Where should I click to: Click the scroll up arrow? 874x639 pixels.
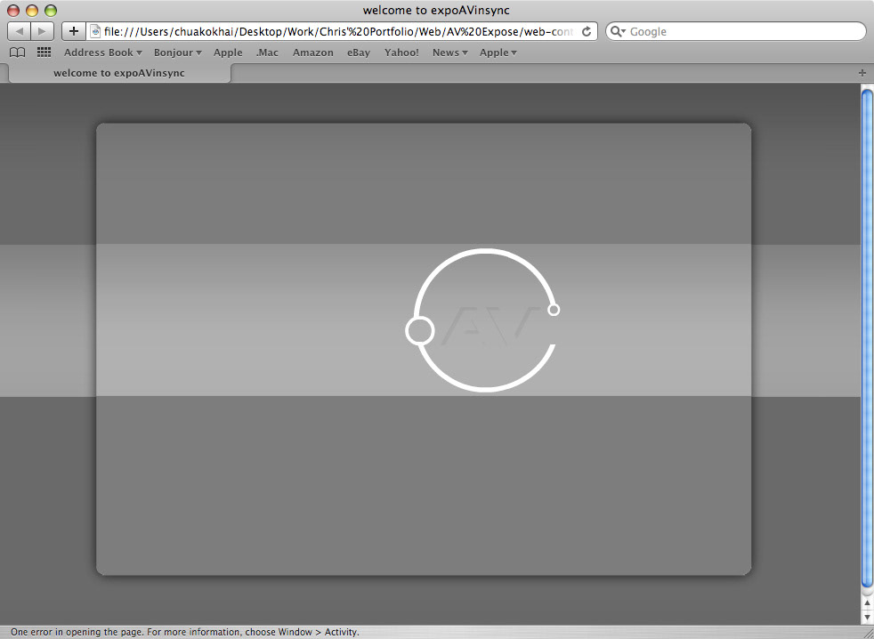click(867, 603)
